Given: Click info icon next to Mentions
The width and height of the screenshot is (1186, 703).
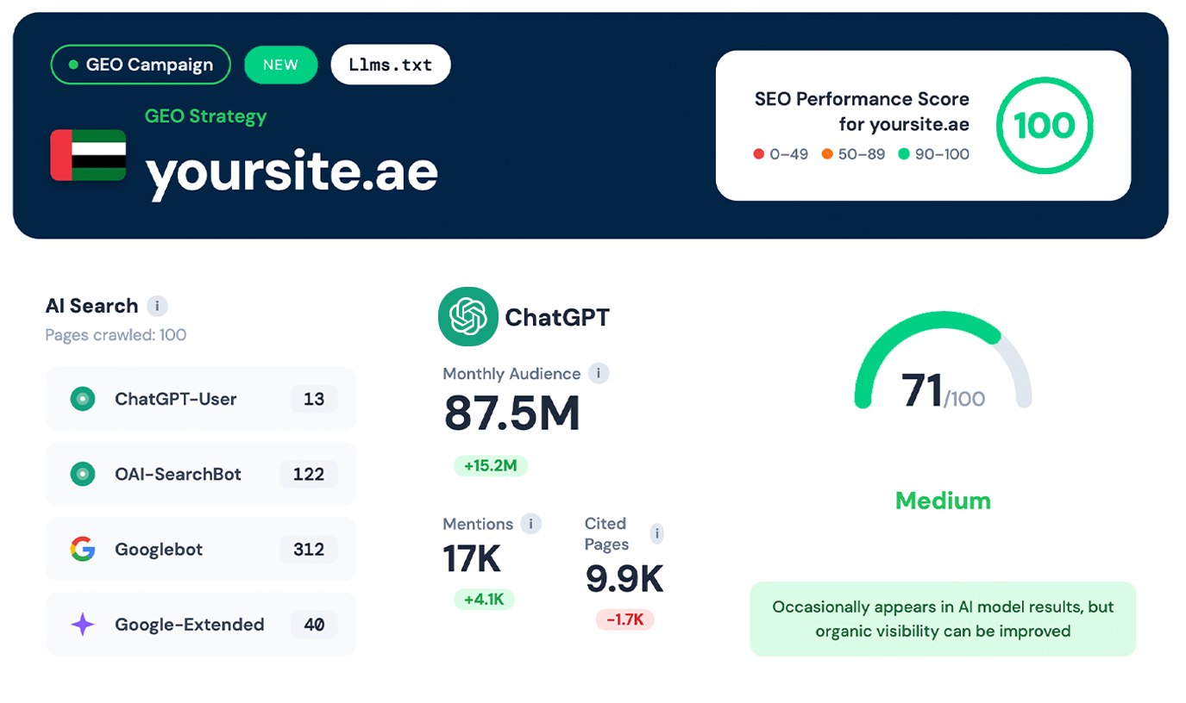Looking at the screenshot, I should [x=531, y=524].
